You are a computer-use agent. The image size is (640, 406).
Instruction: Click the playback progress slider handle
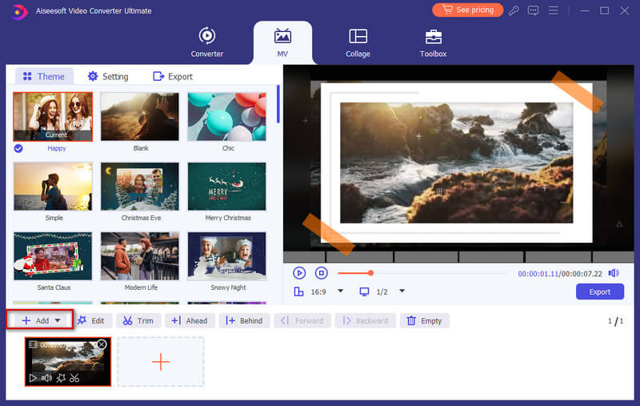(370, 273)
